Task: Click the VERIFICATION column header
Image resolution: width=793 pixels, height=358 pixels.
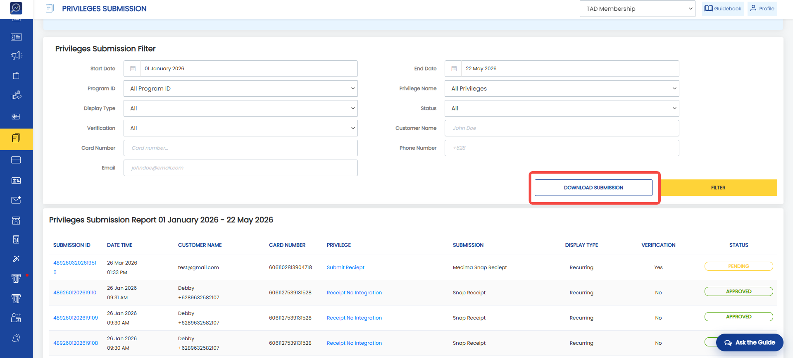Action: coord(658,245)
